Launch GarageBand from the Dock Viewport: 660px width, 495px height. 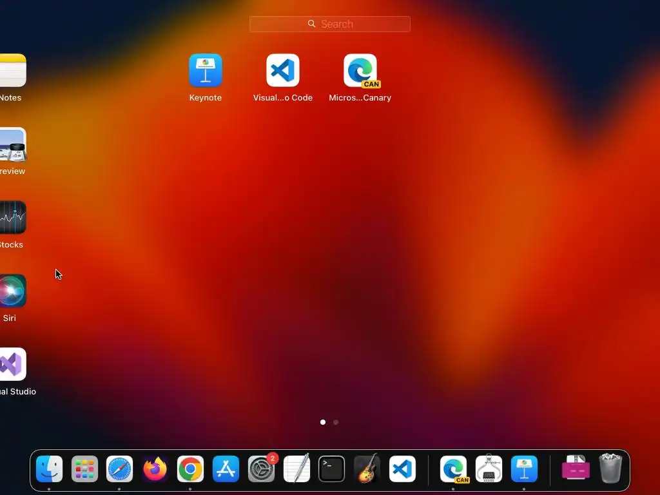pos(367,468)
